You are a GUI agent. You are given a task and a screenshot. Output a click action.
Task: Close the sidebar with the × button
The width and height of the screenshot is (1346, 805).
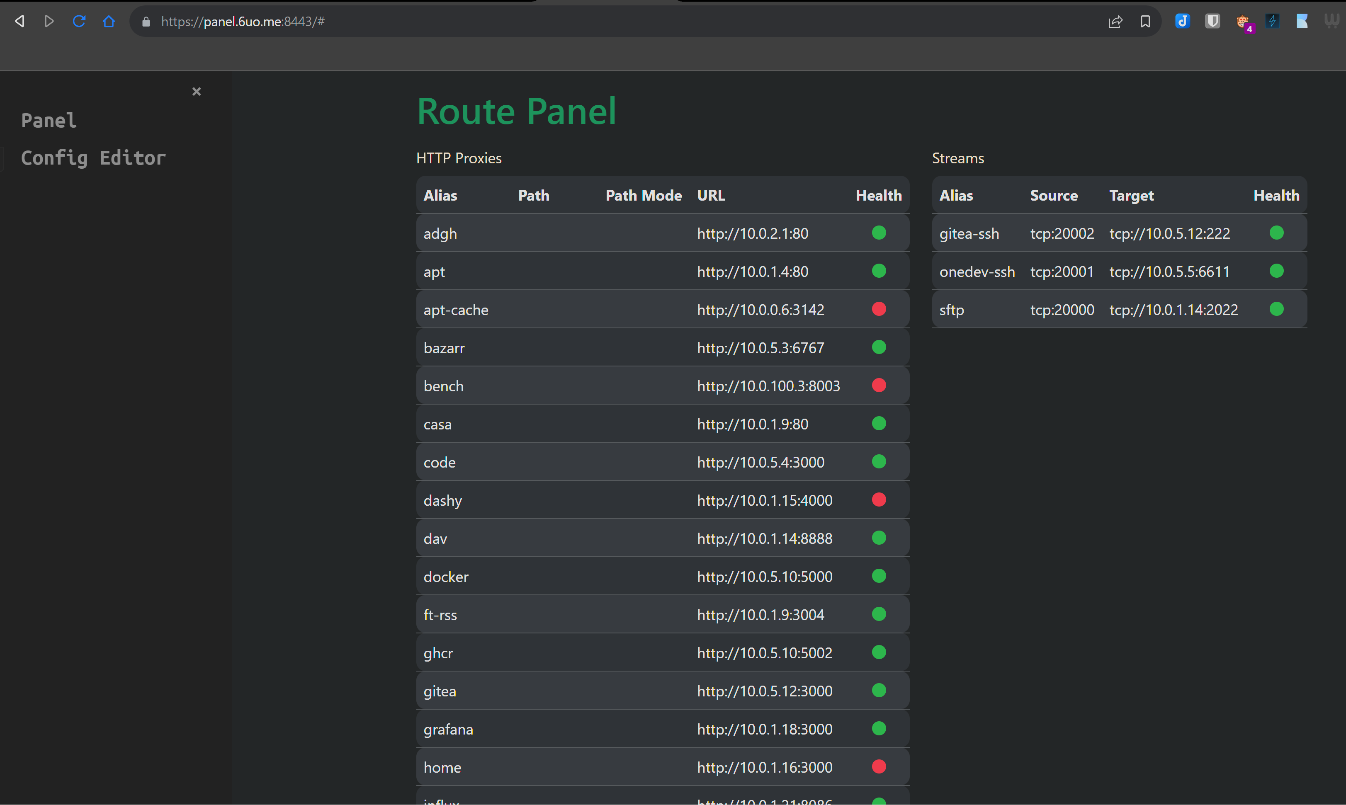point(197,91)
